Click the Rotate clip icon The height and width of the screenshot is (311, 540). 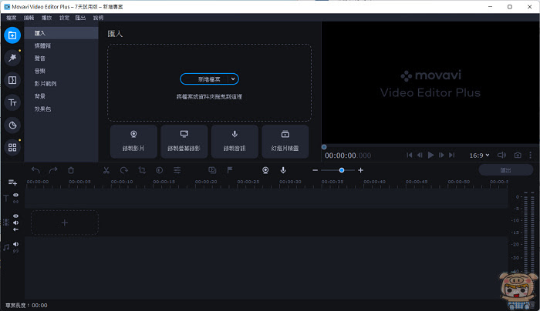124,170
